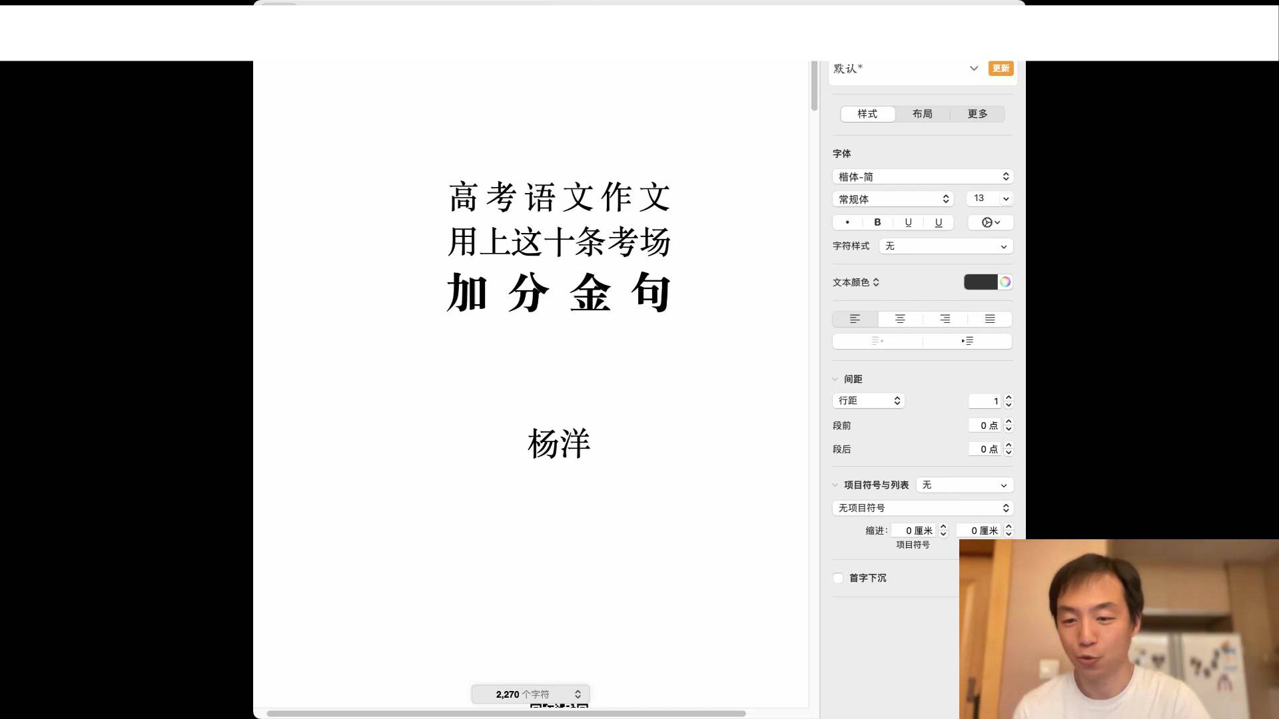The width and height of the screenshot is (1279, 719).
Task: Open the 字符样式 character style dropdown
Action: 946,246
